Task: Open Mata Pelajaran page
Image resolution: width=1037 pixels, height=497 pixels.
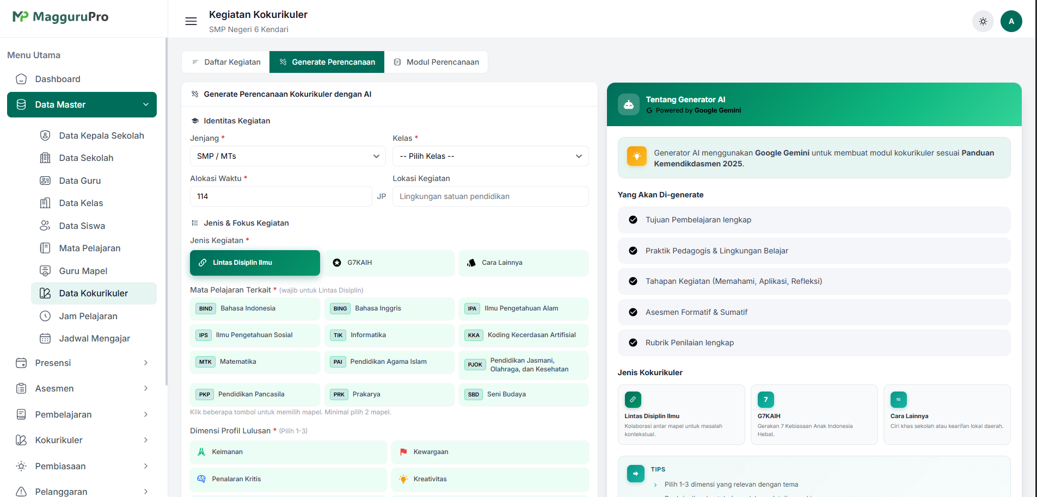Action: (94, 248)
